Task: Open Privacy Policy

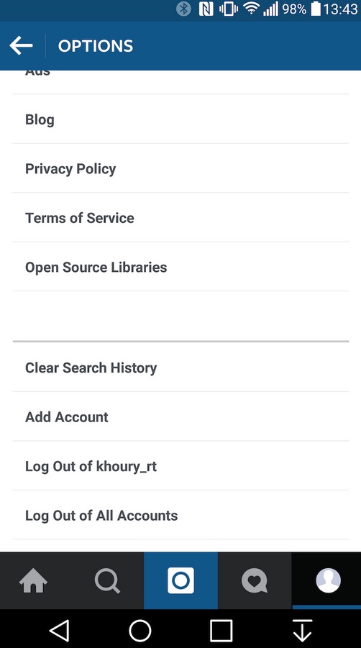Action: click(180, 168)
